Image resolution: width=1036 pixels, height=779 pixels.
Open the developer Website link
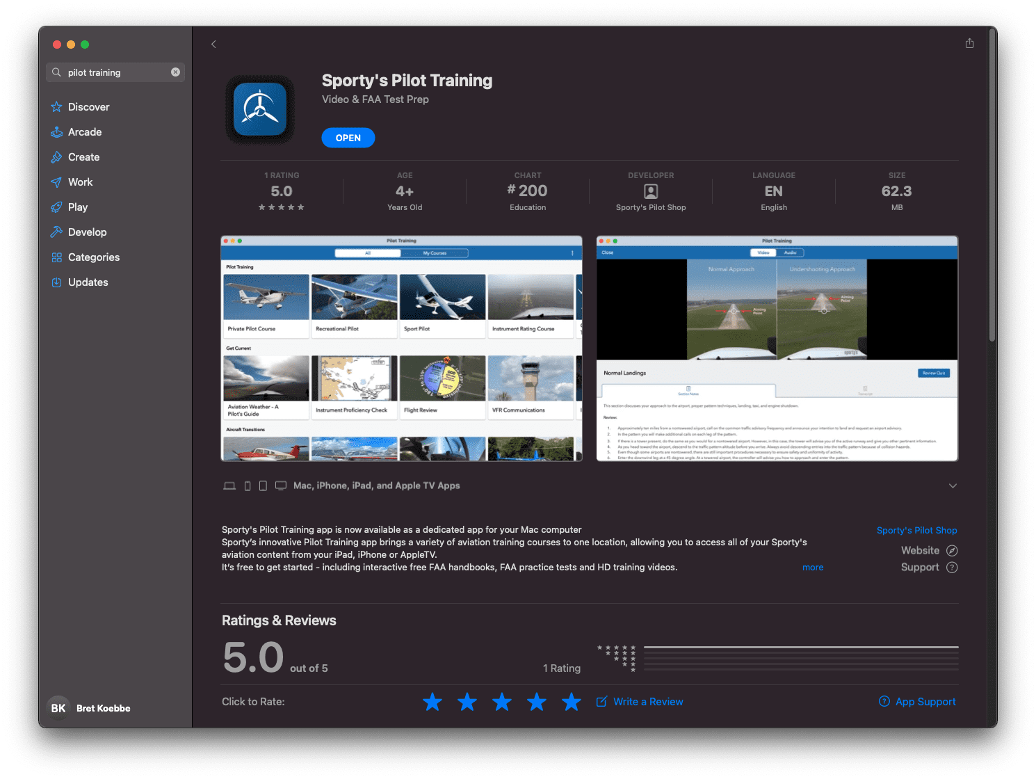920,550
